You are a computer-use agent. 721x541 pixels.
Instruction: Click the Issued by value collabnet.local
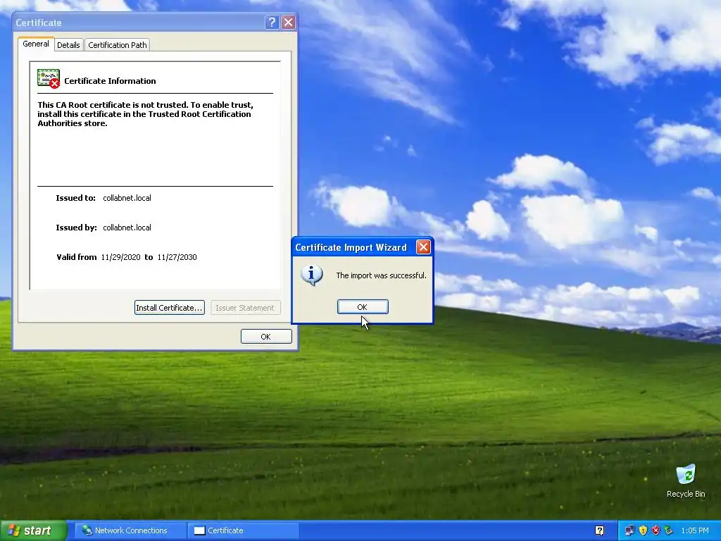pyautogui.click(x=127, y=228)
